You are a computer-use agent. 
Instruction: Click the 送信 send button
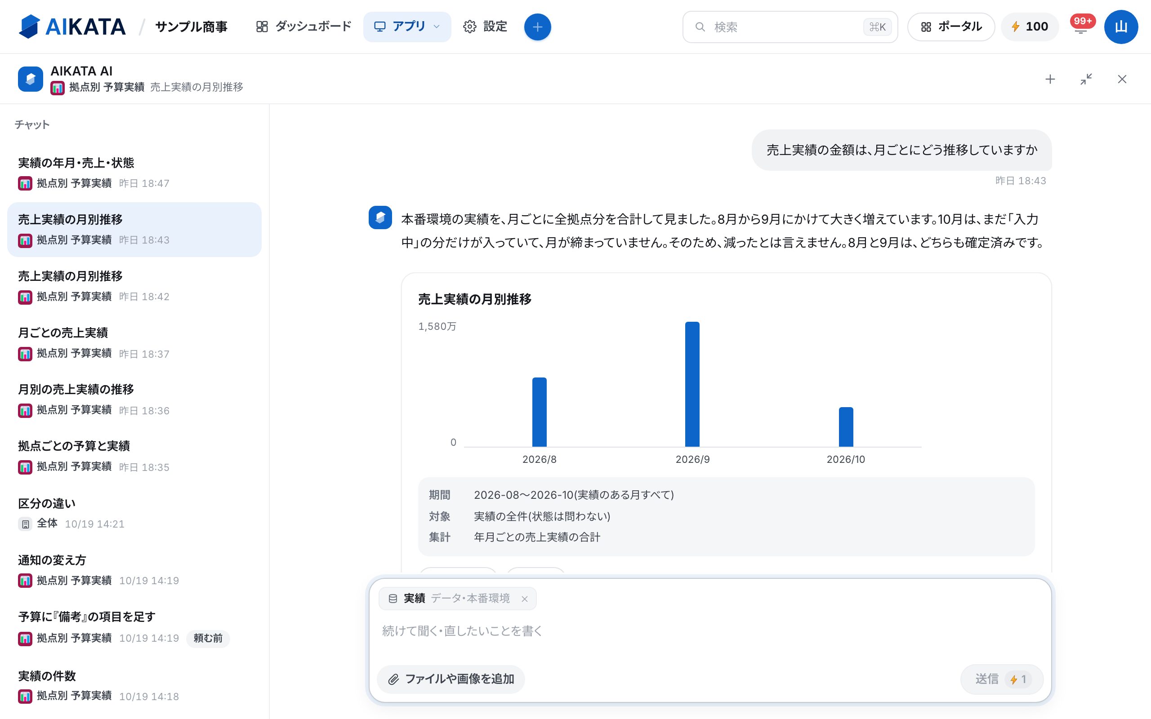point(1002,679)
